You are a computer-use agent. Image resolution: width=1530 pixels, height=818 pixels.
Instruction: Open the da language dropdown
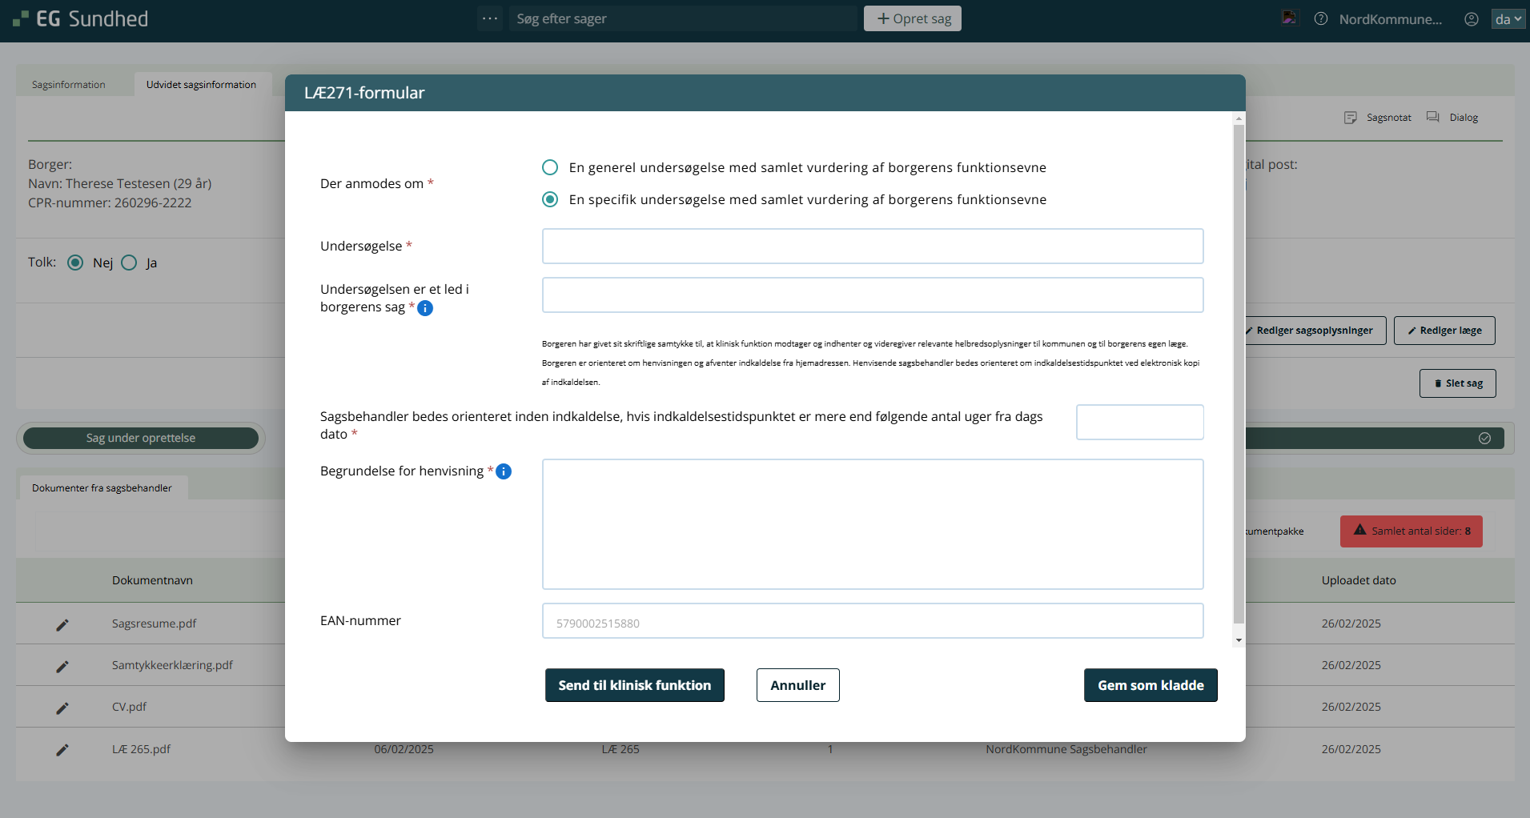(1508, 19)
